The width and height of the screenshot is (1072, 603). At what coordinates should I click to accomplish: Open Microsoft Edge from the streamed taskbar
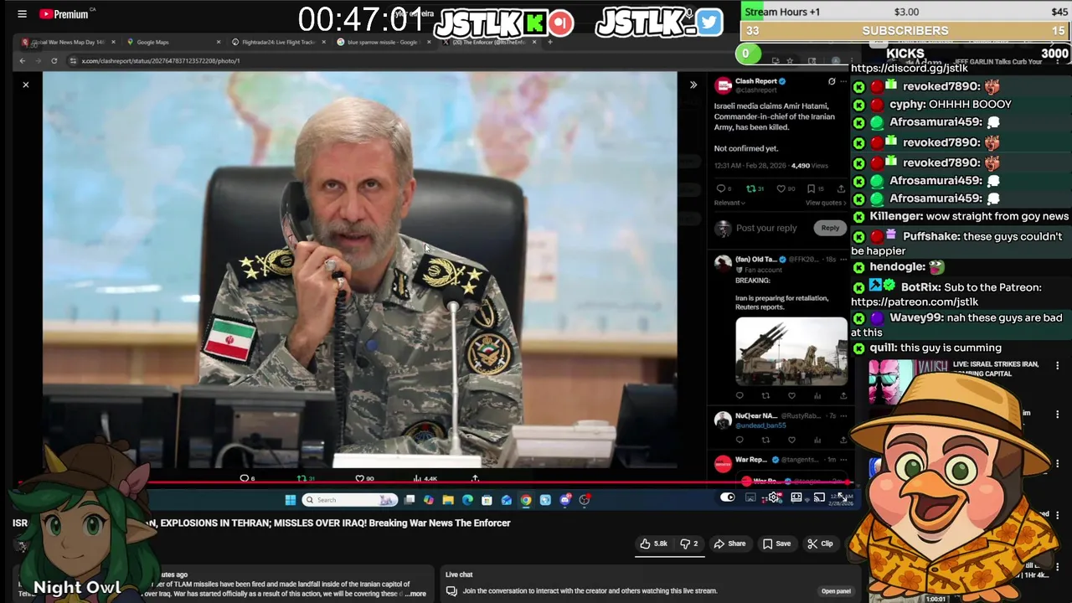point(467,500)
